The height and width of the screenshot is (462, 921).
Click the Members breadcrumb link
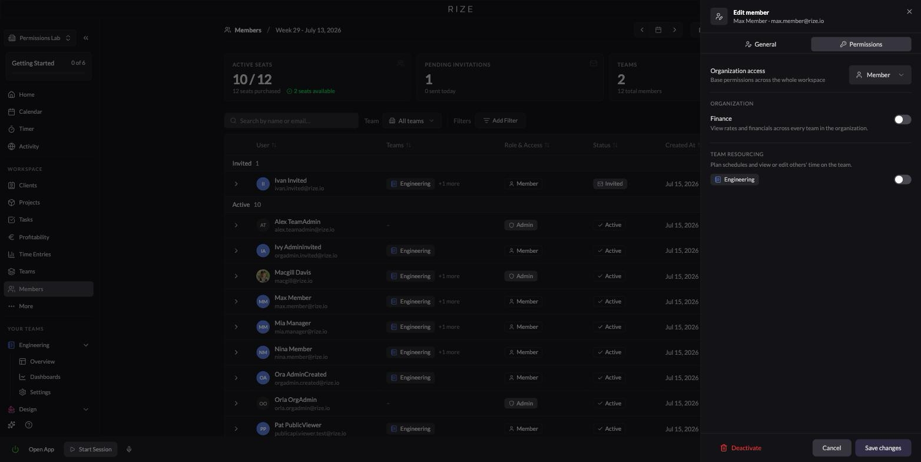[243, 30]
